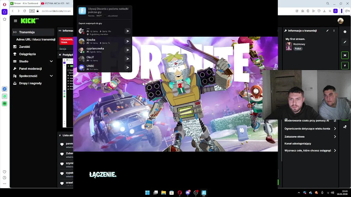The width and height of the screenshot is (351, 197).
Task: Open Adres URL i klucz transmisji
Action: (36, 39)
